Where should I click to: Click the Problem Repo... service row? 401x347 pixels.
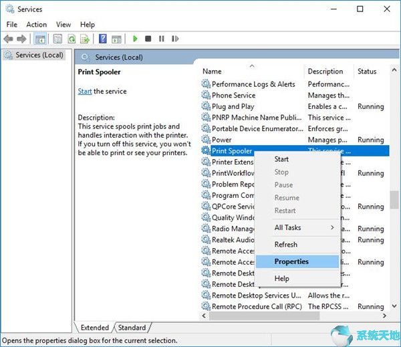(x=228, y=185)
